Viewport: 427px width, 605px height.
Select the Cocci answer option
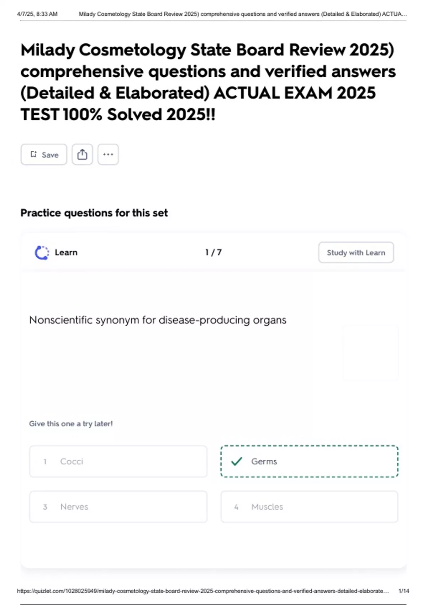(x=118, y=462)
